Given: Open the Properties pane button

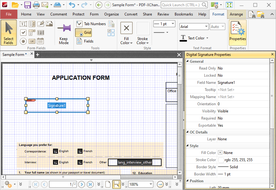Looking at the screenshot, I should click(x=238, y=33).
